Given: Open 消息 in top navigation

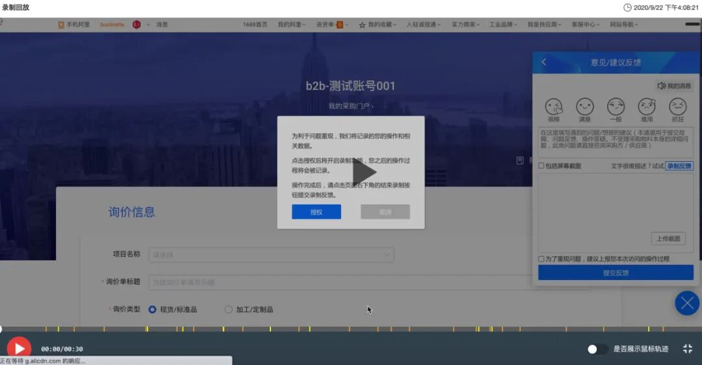Looking at the screenshot, I should click(162, 25).
